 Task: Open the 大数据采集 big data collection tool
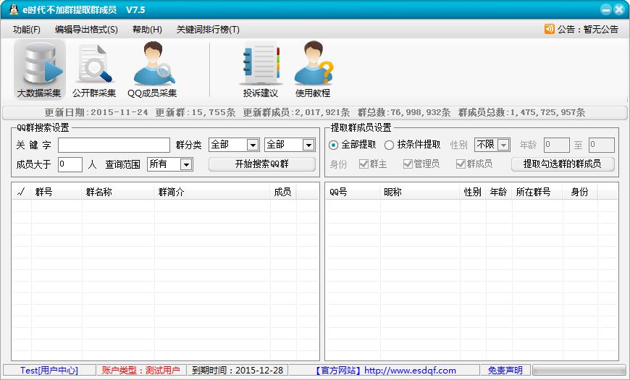39,70
